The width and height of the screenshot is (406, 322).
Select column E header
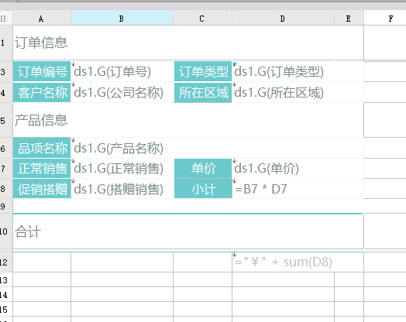349,19
